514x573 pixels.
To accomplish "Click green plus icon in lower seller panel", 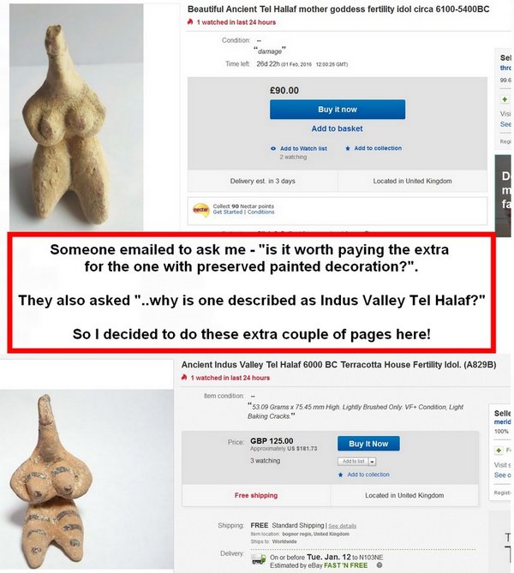I will 499,451.
